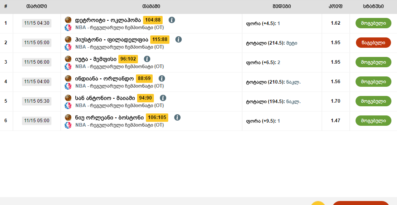
Task: Click the 11/15 04:30 date label
Action: (x=37, y=23)
